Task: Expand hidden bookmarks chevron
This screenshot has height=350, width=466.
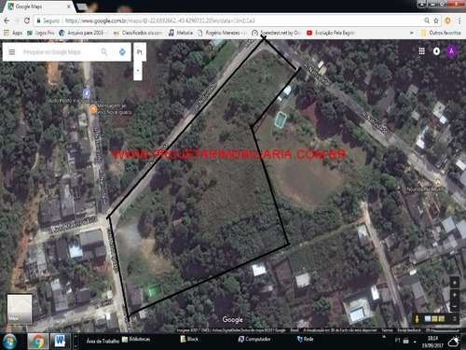Action: 412,33
